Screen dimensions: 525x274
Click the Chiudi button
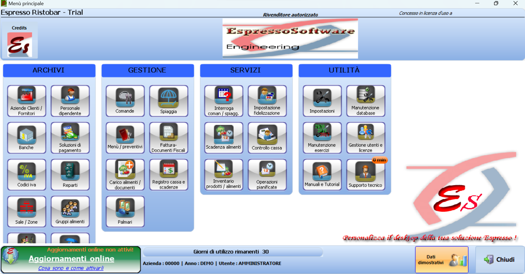500,260
